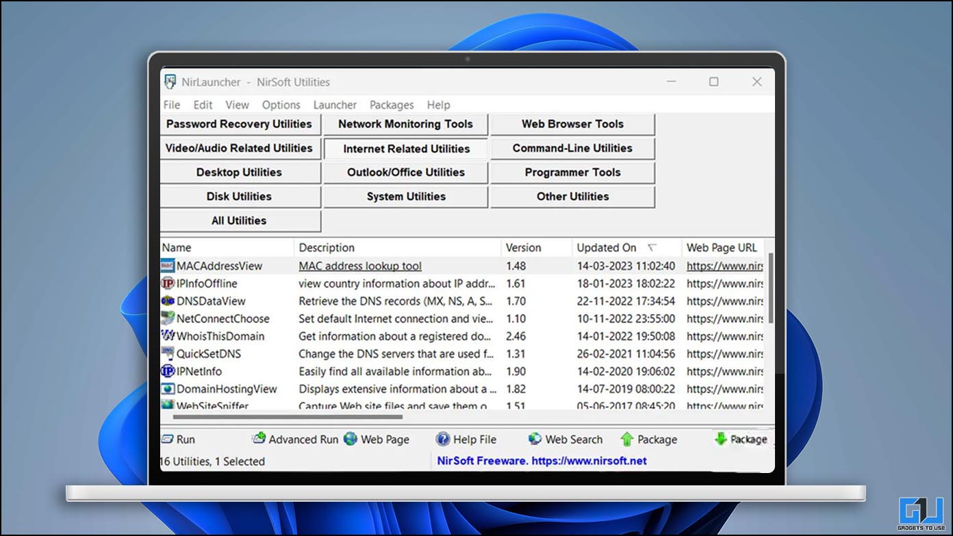
Task: Click the Advanced Run icon
Action: (x=259, y=439)
